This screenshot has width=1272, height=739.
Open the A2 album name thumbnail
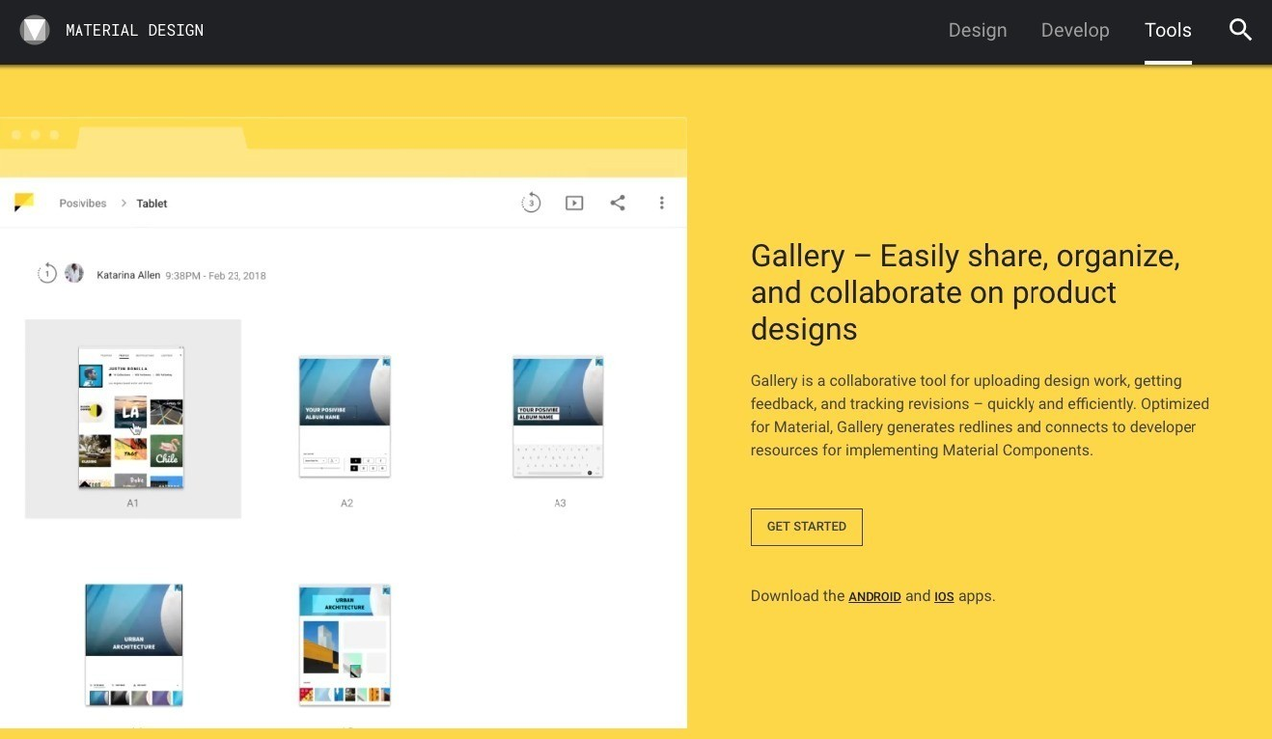pos(345,417)
